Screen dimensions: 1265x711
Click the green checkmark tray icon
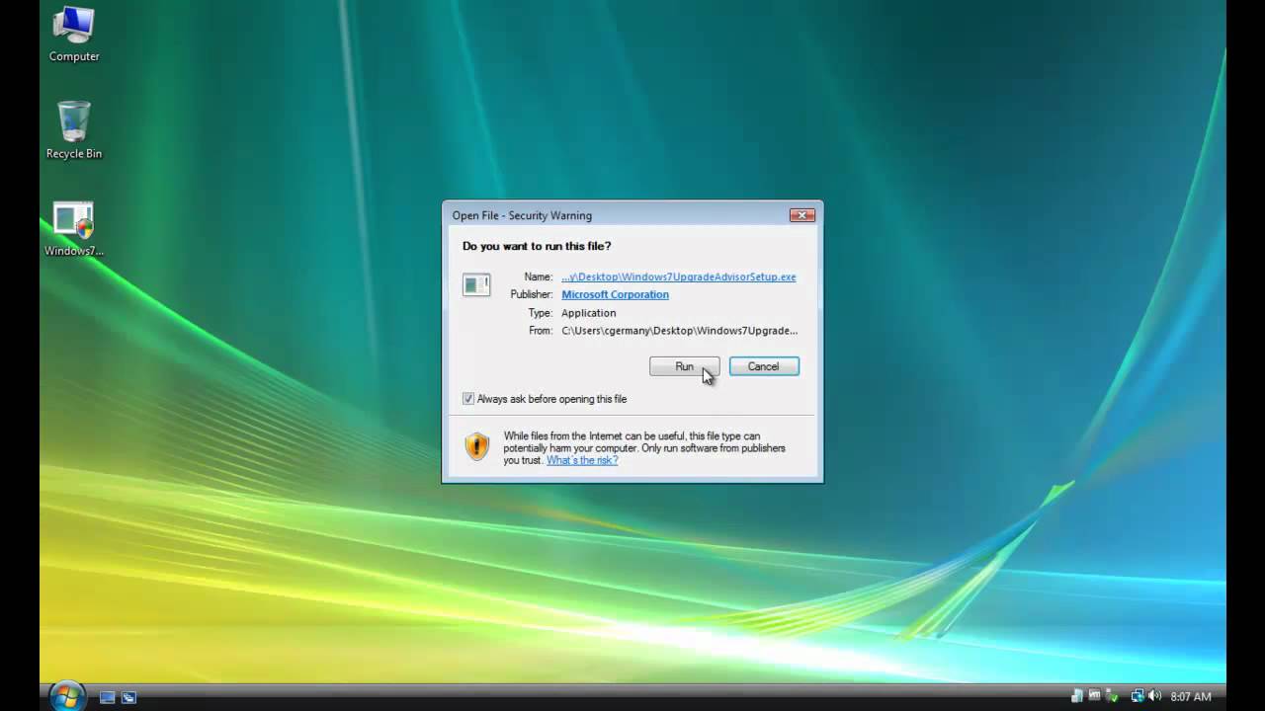coord(1113,696)
